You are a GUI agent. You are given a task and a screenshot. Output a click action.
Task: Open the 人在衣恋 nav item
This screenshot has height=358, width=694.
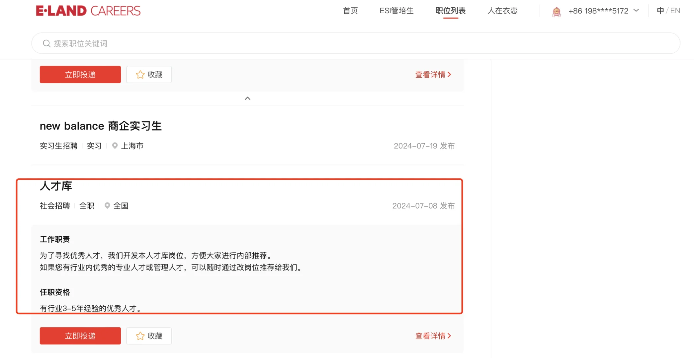(502, 11)
